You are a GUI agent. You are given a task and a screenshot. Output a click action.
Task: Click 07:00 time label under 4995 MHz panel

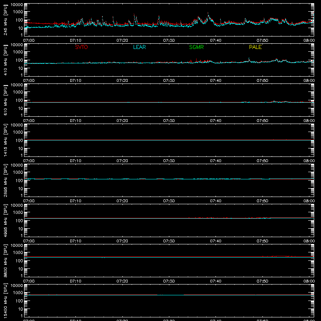pyautogui.click(x=29, y=241)
